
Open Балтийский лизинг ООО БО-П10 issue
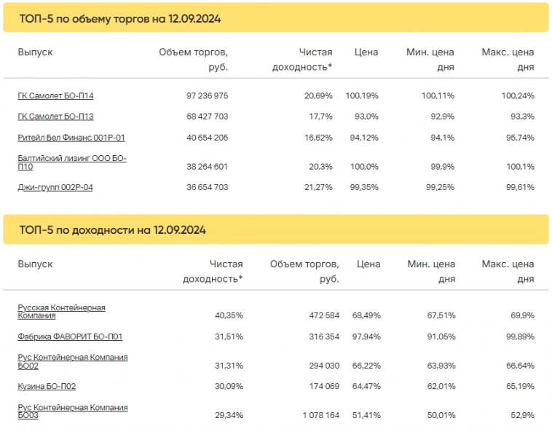tap(71, 162)
